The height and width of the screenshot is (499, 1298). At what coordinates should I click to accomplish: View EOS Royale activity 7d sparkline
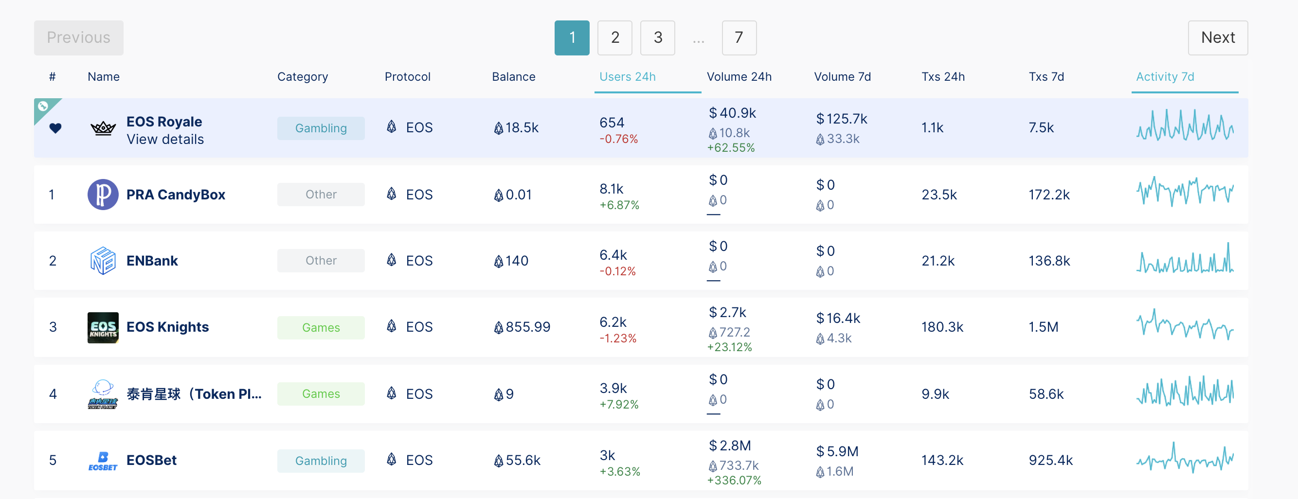coord(1185,125)
